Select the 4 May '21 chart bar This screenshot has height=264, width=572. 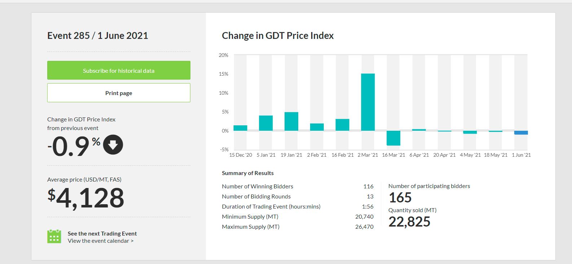[x=470, y=132]
